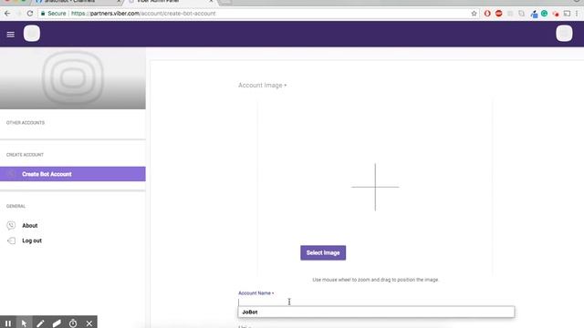Select Create Bot Account in the sidebar

coord(73,174)
